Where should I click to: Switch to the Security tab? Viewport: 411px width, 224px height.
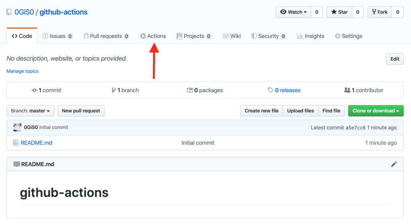[x=269, y=36]
